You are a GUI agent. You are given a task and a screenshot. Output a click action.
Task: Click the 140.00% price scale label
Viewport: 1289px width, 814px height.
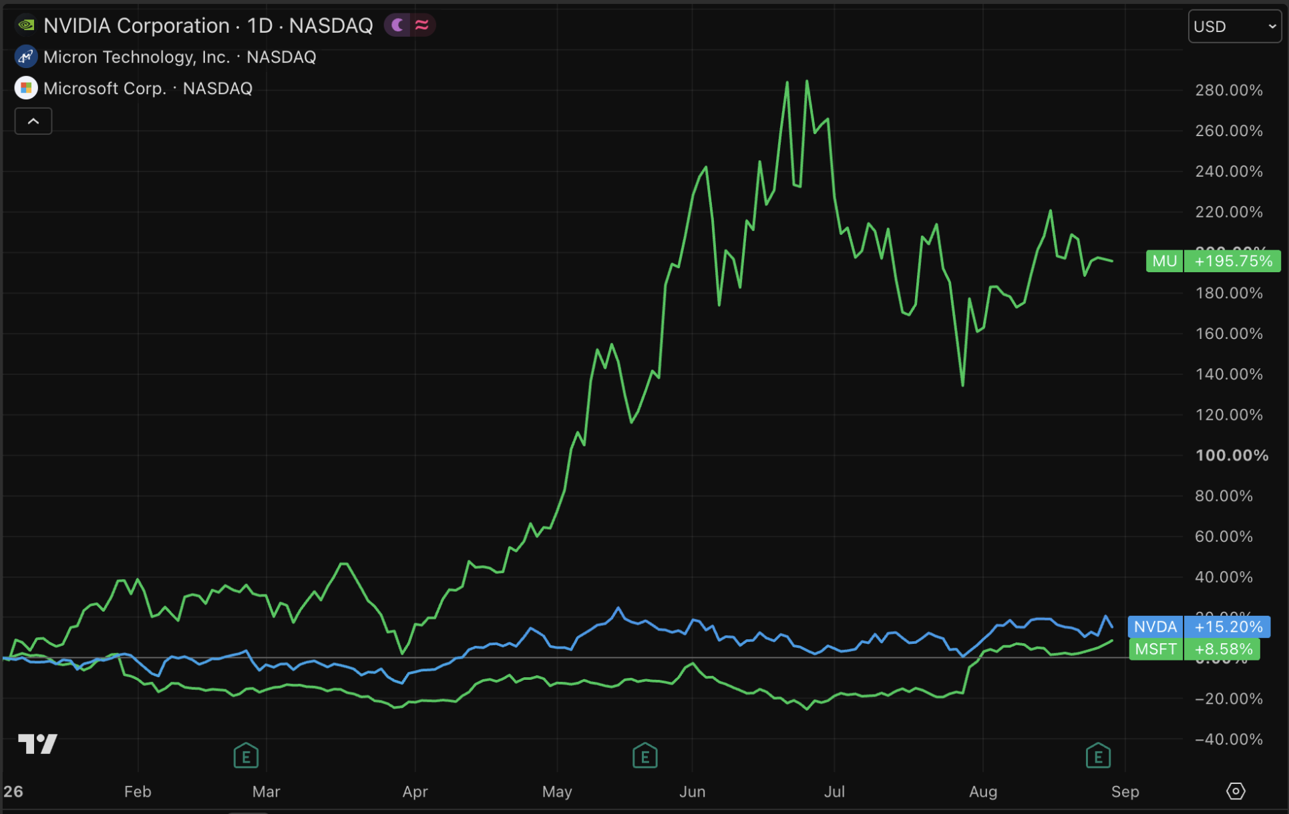pos(1229,374)
